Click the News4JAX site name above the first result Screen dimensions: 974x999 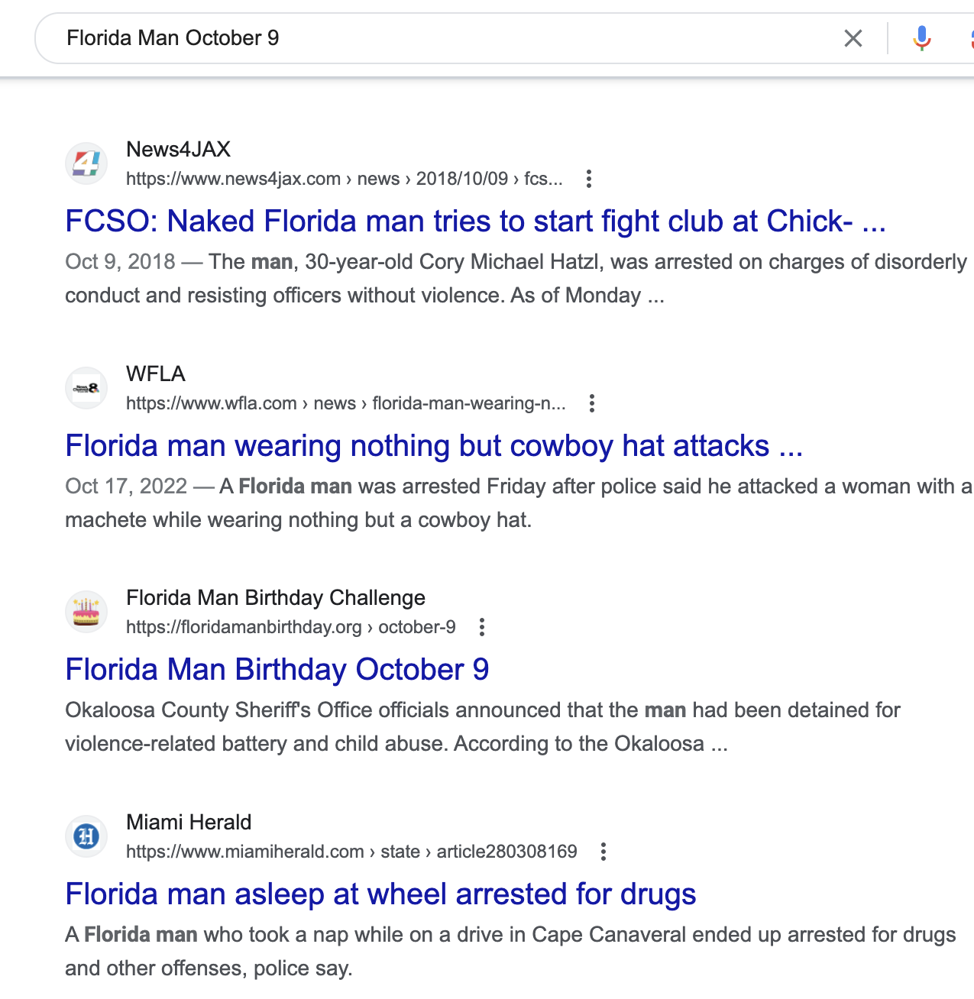[177, 150]
